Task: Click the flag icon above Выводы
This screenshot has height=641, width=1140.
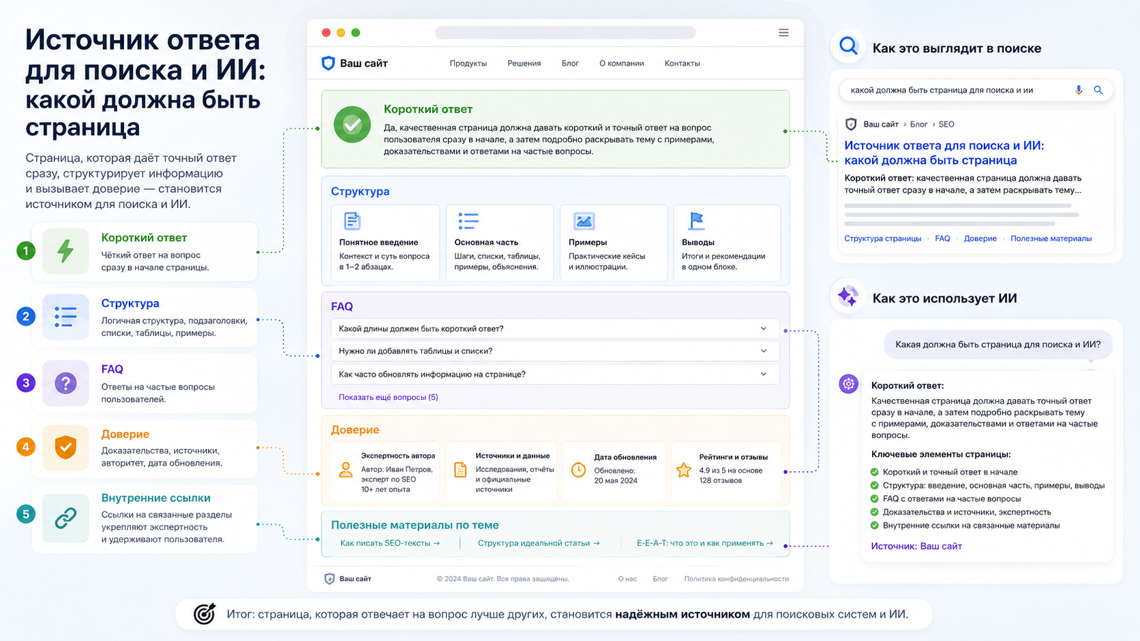Action: 696,221
